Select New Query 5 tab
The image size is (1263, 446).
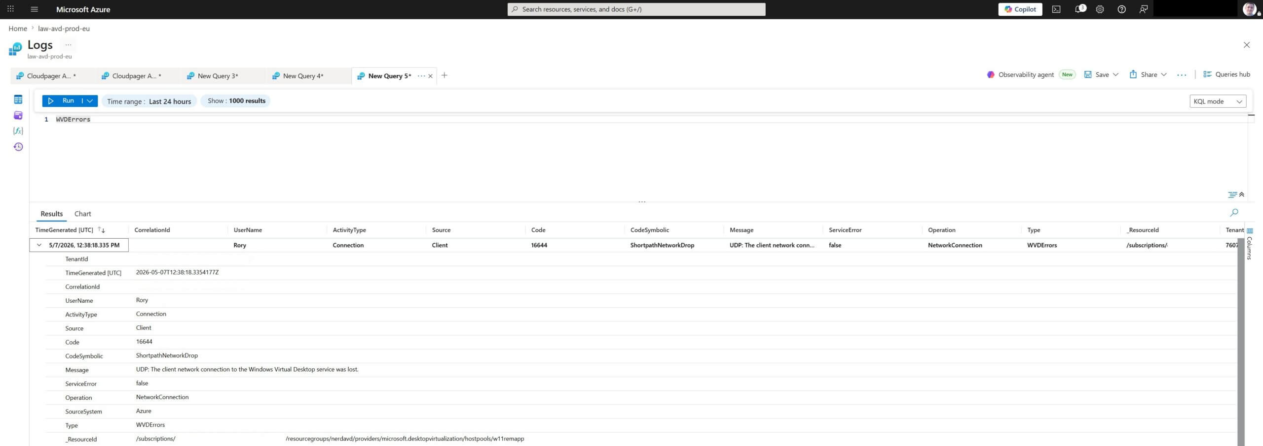pos(389,76)
